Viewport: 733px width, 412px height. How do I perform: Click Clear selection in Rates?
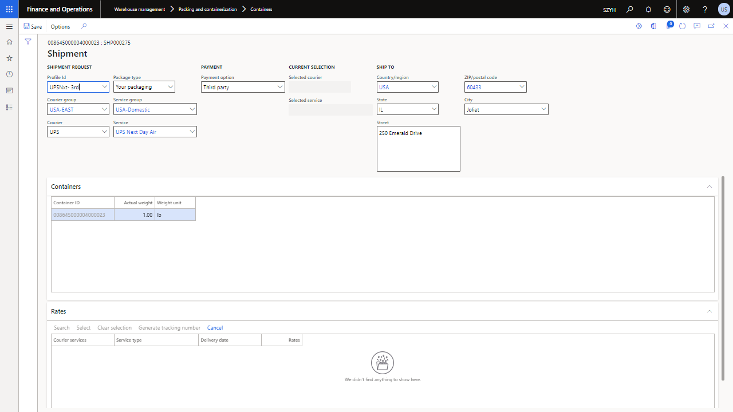(115, 328)
